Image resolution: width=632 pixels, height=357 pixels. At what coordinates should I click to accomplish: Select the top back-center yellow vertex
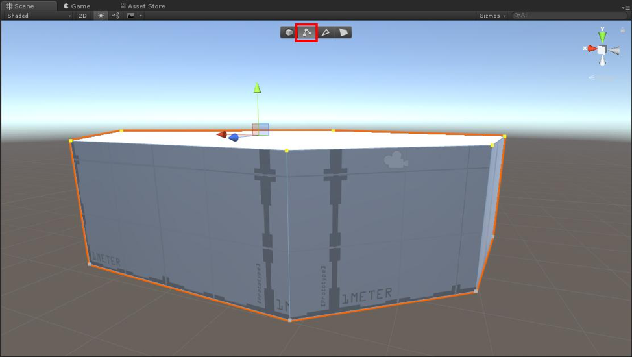(x=333, y=130)
